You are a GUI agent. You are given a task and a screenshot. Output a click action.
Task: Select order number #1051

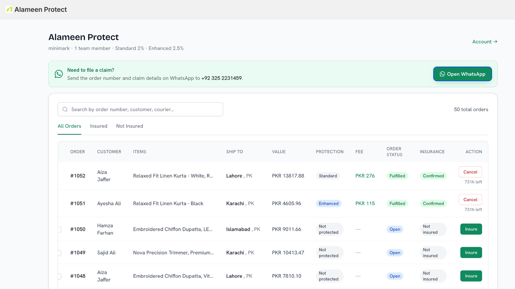[x=78, y=203]
